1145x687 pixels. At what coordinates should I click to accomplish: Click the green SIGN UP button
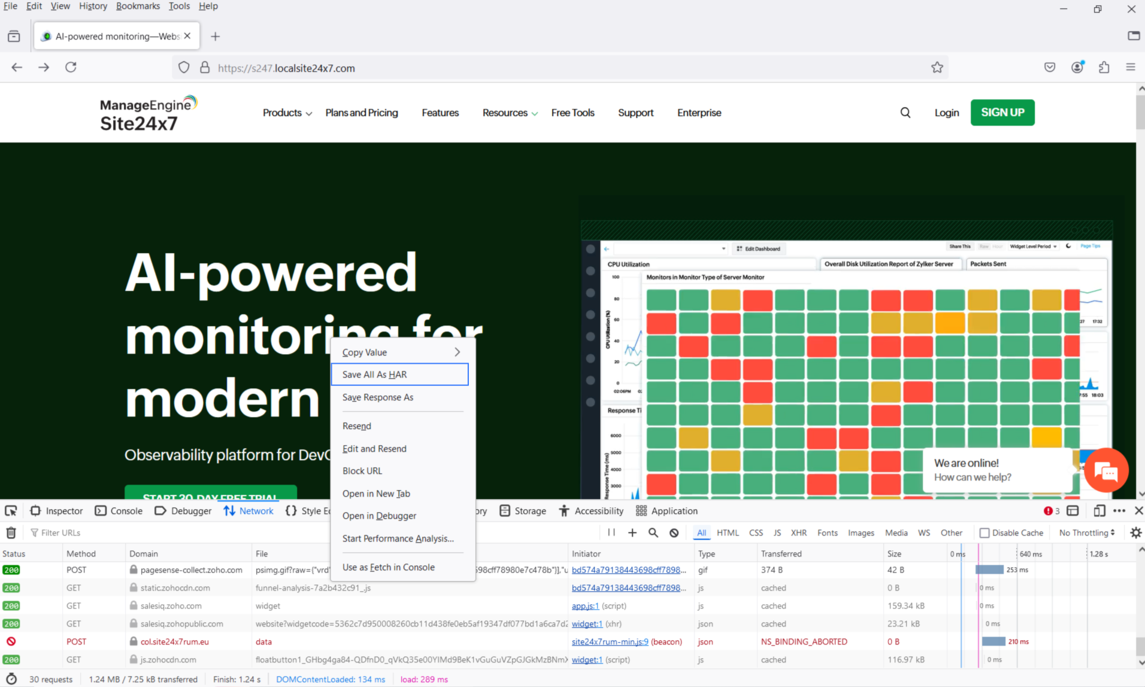(1002, 113)
